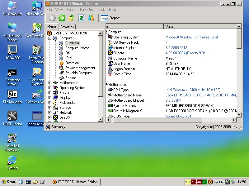
Task: Click the Operating System field icon
Action: (x=110, y=37)
